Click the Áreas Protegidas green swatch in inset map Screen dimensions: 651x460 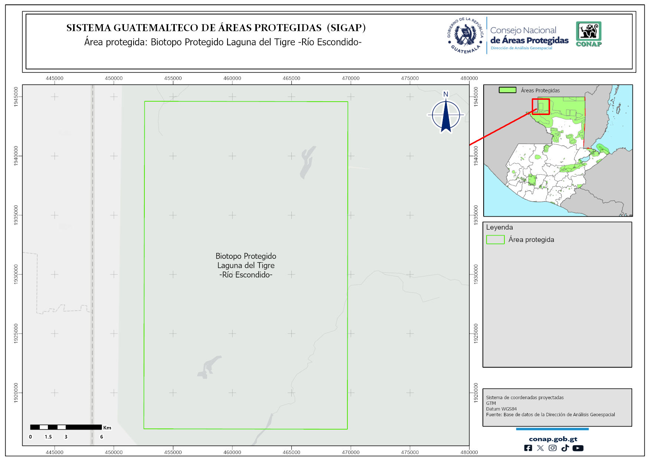click(507, 90)
